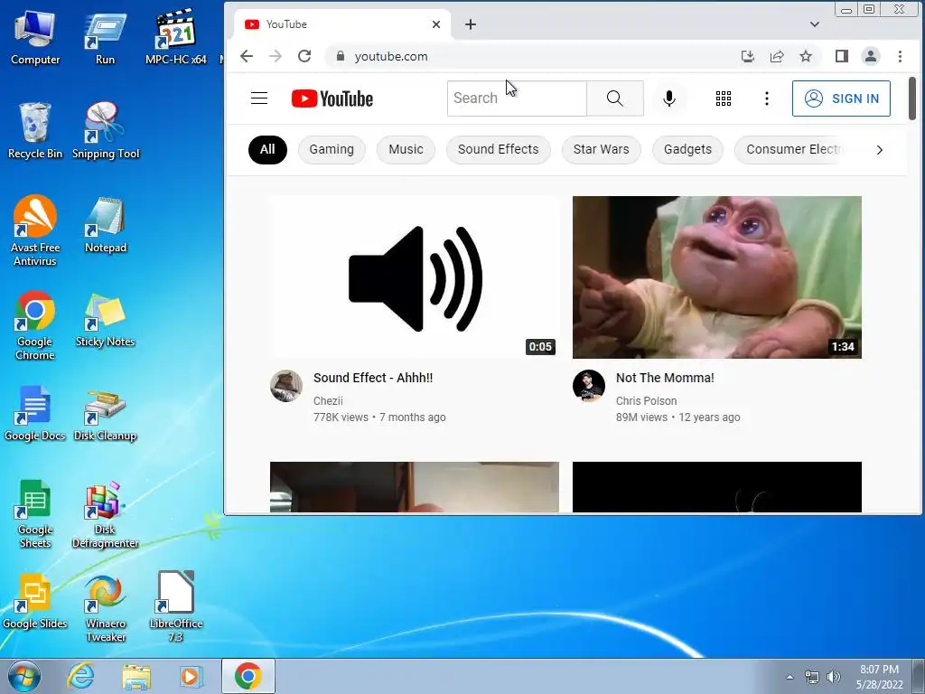
Task: Open a new Chrome tab
Action: [470, 24]
